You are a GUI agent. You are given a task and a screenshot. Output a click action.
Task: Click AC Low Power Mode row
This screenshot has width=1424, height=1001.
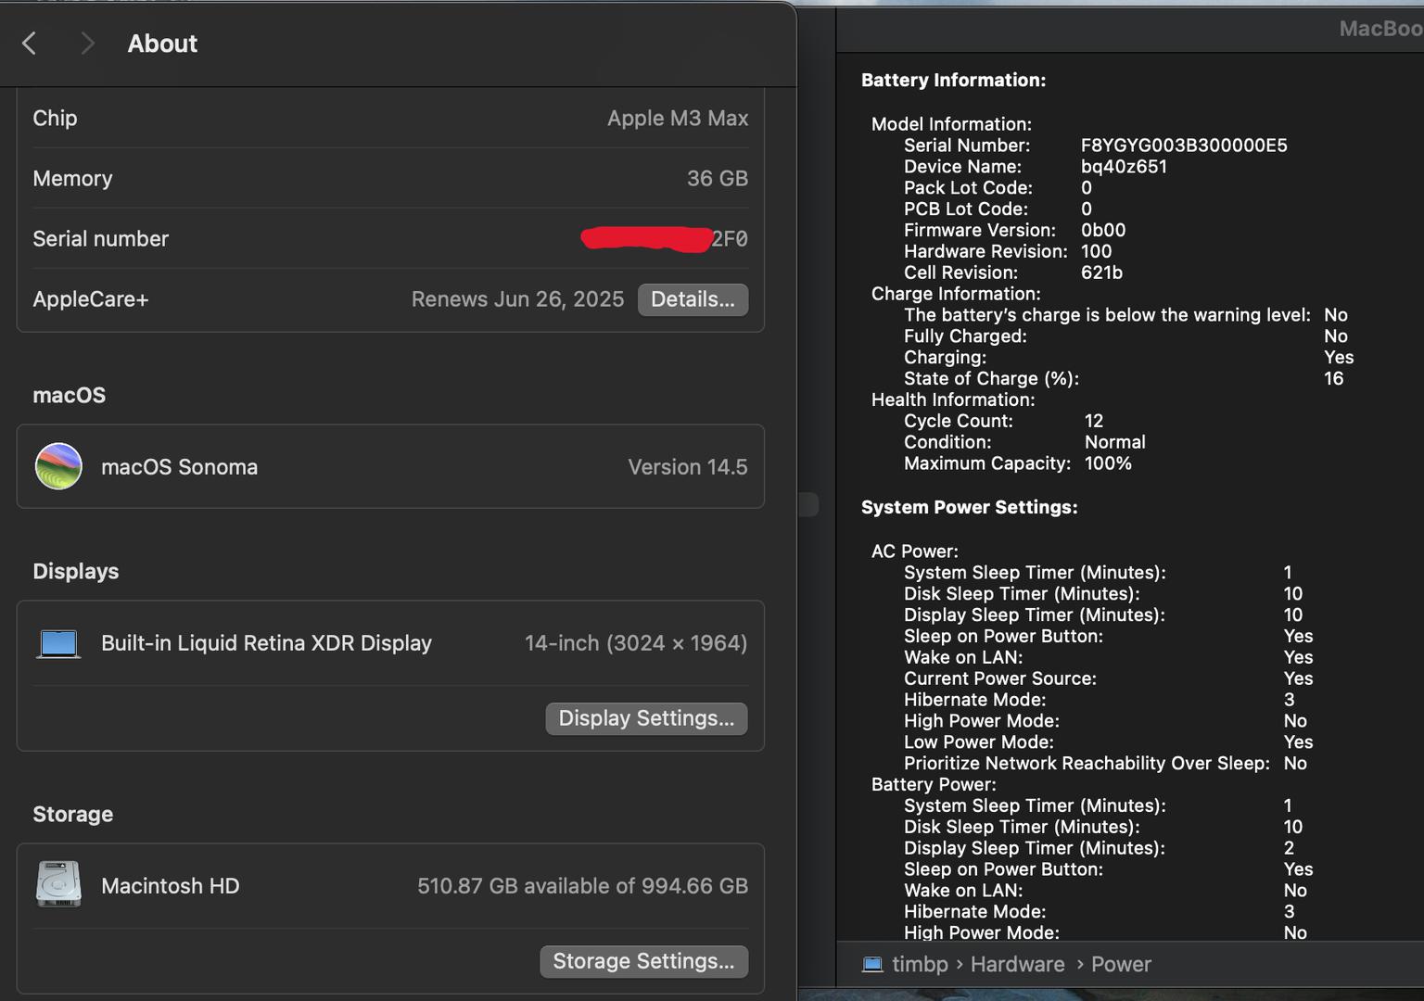(1108, 742)
